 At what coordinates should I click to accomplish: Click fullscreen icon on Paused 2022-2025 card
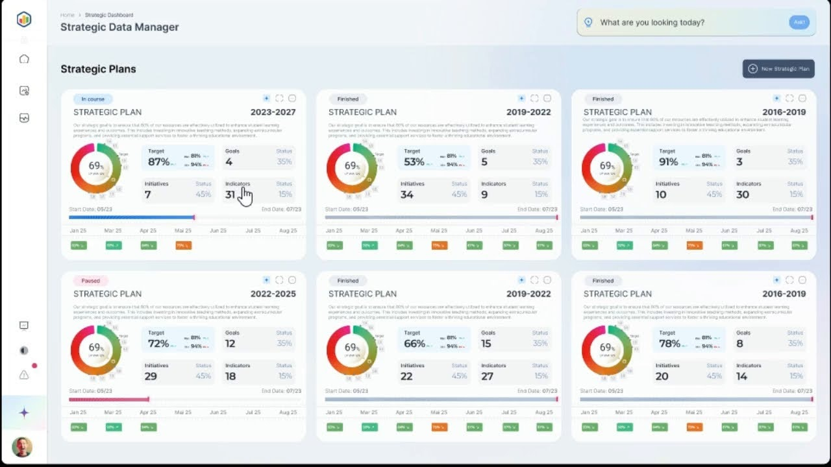click(279, 280)
